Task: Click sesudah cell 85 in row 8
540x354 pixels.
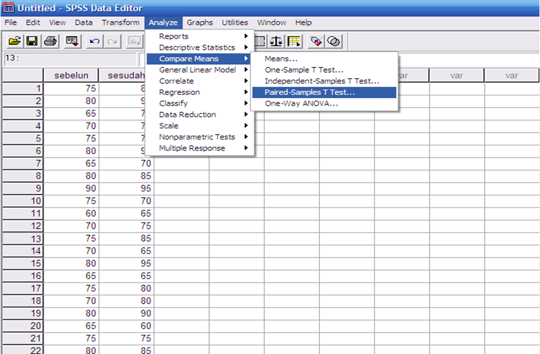Action: click(x=126, y=176)
